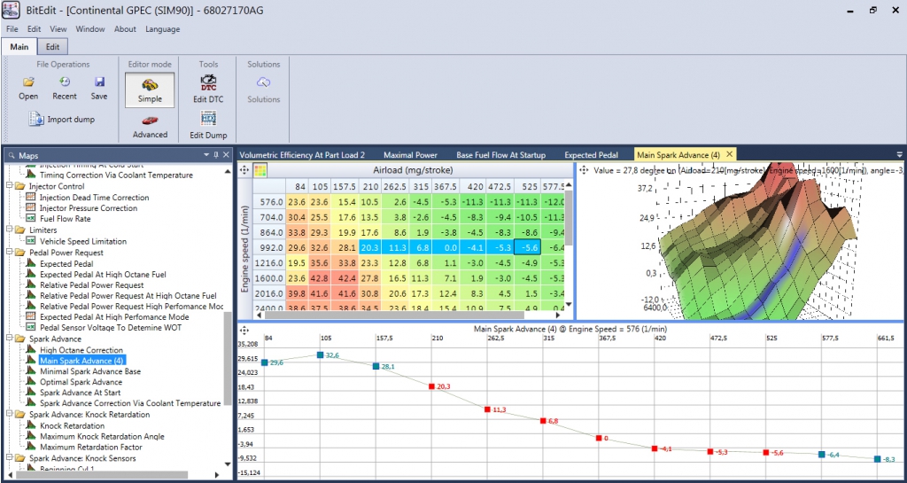Select Minimal Spark Advance Base map

pyautogui.click(x=90, y=372)
